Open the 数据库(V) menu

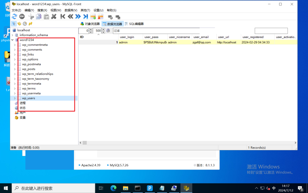tap(71, 10)
